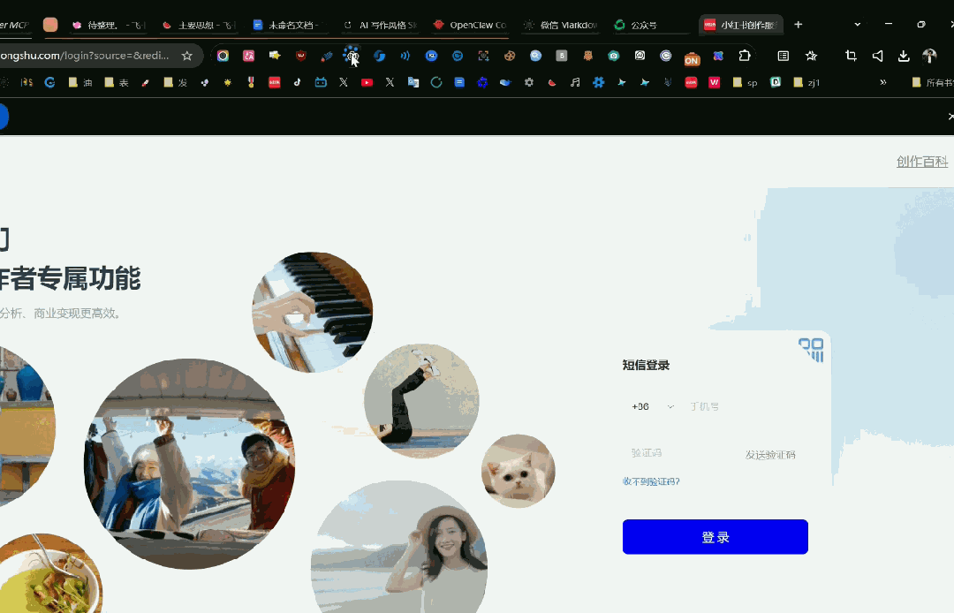Open the zj1 bookmark folder
Image resolution: width=954 pixels, height=613 pixels.
(806, 82)
